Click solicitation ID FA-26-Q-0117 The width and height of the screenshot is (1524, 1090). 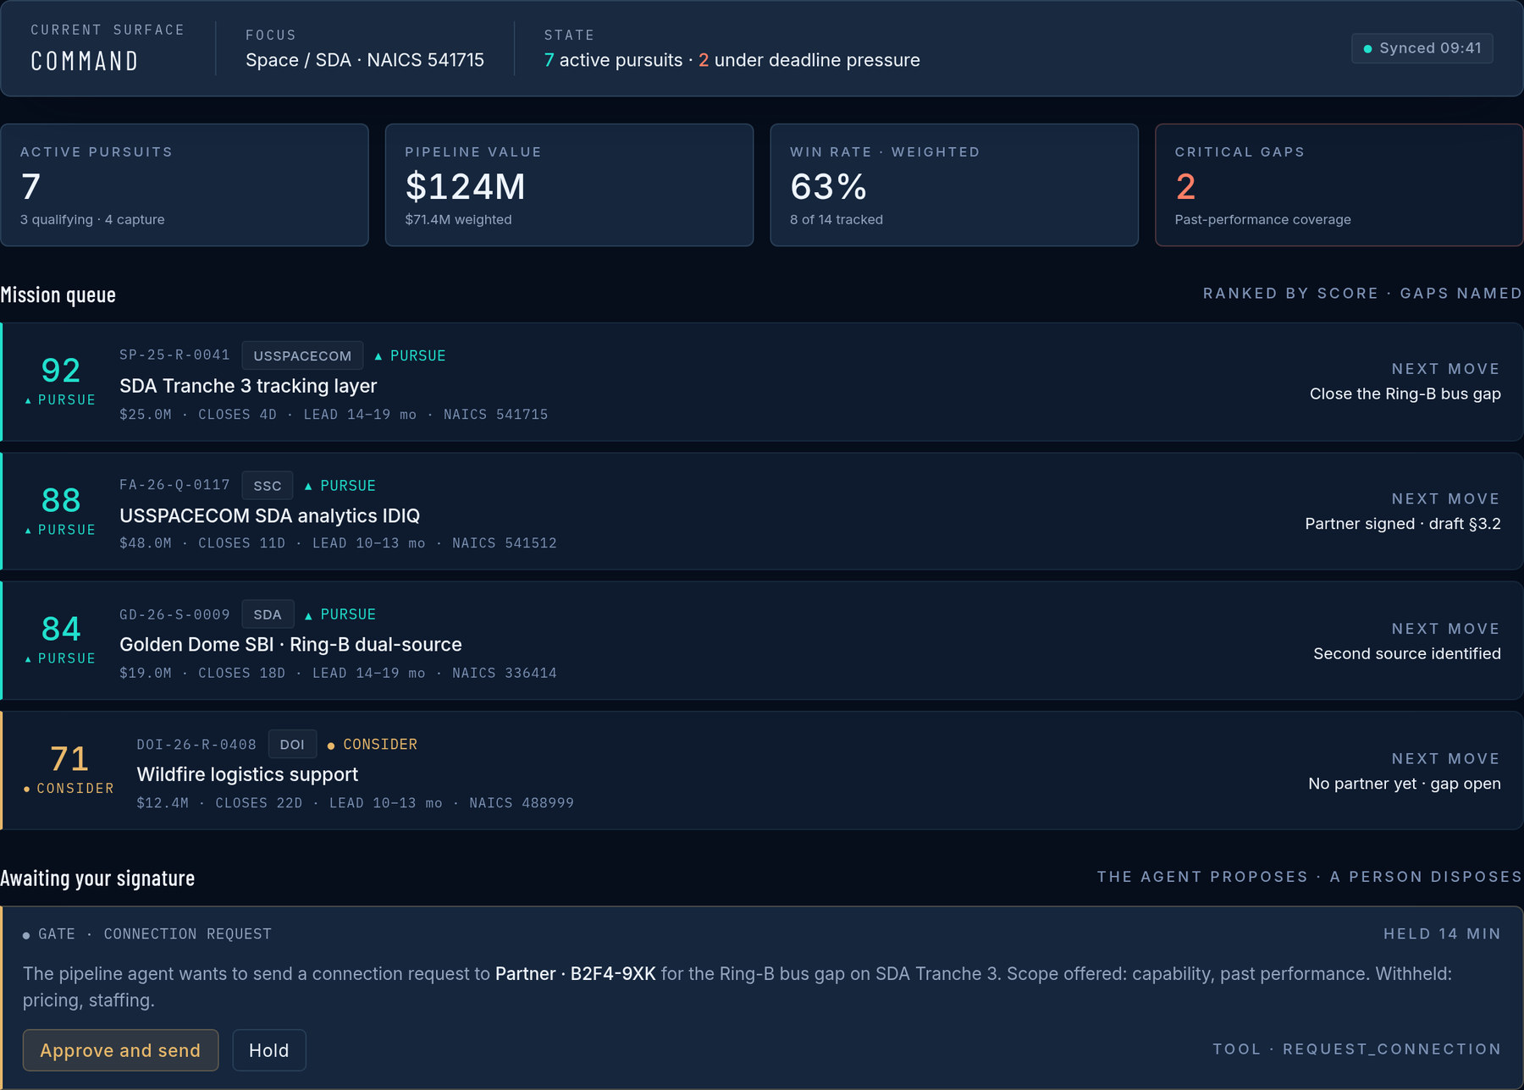coord(174,485)
